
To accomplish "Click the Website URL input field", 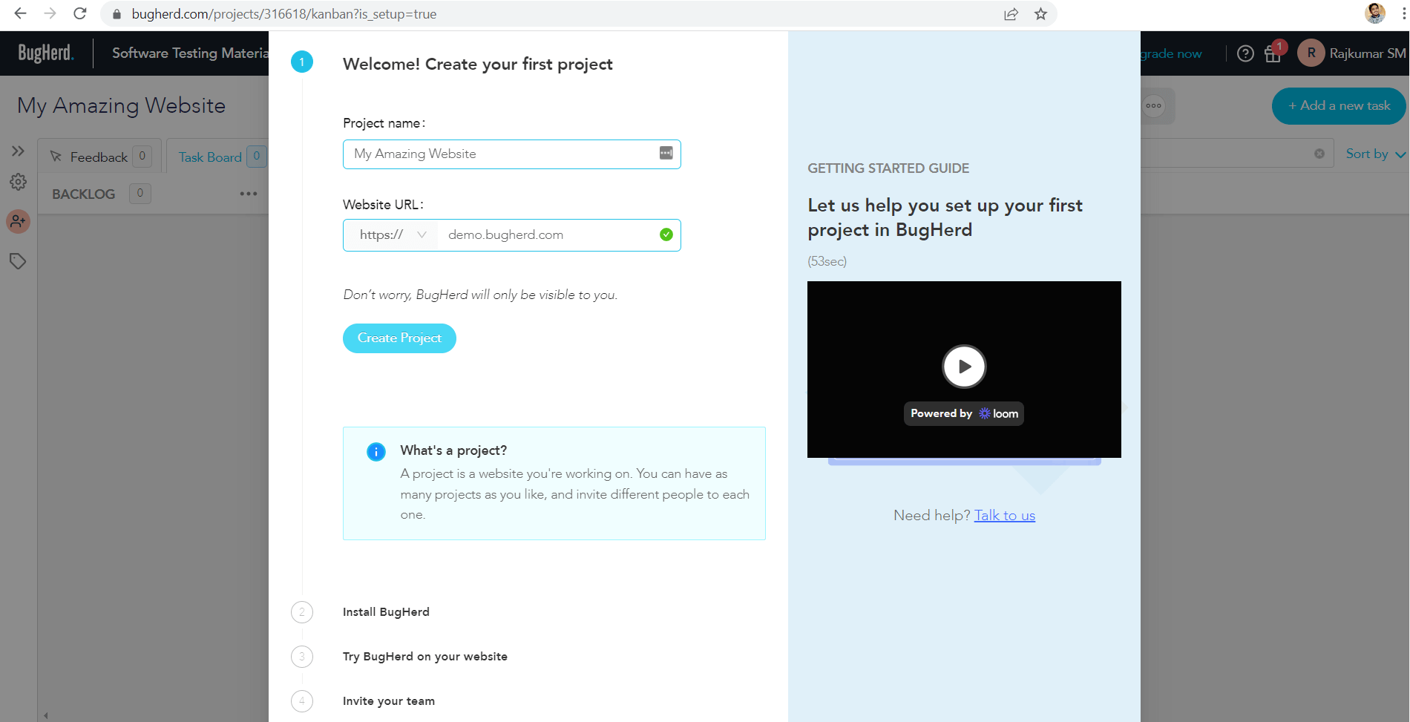I will 549,235.
